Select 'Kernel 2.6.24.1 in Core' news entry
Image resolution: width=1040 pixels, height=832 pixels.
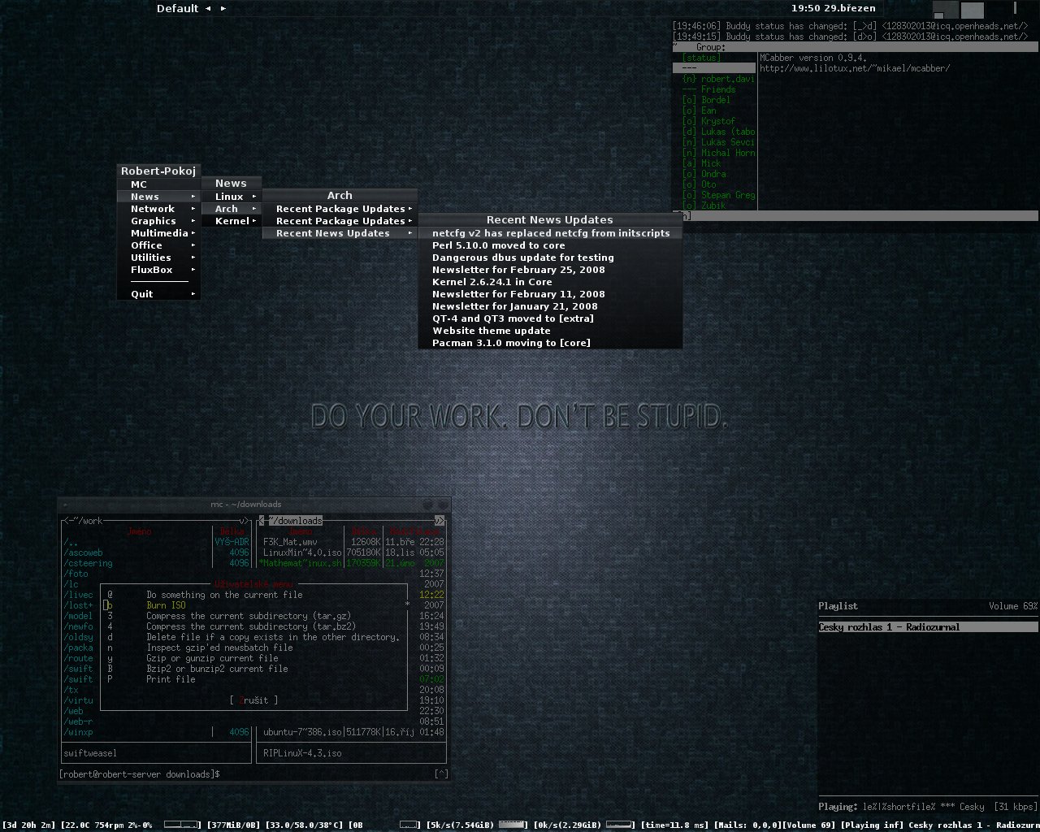492,282
